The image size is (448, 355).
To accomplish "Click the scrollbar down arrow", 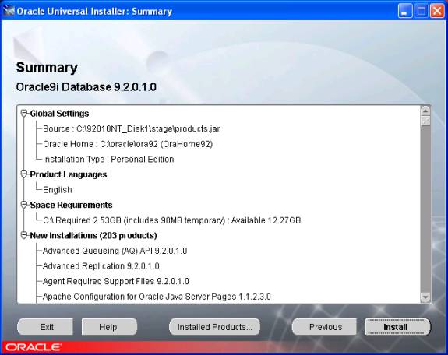I will (425, 297).
